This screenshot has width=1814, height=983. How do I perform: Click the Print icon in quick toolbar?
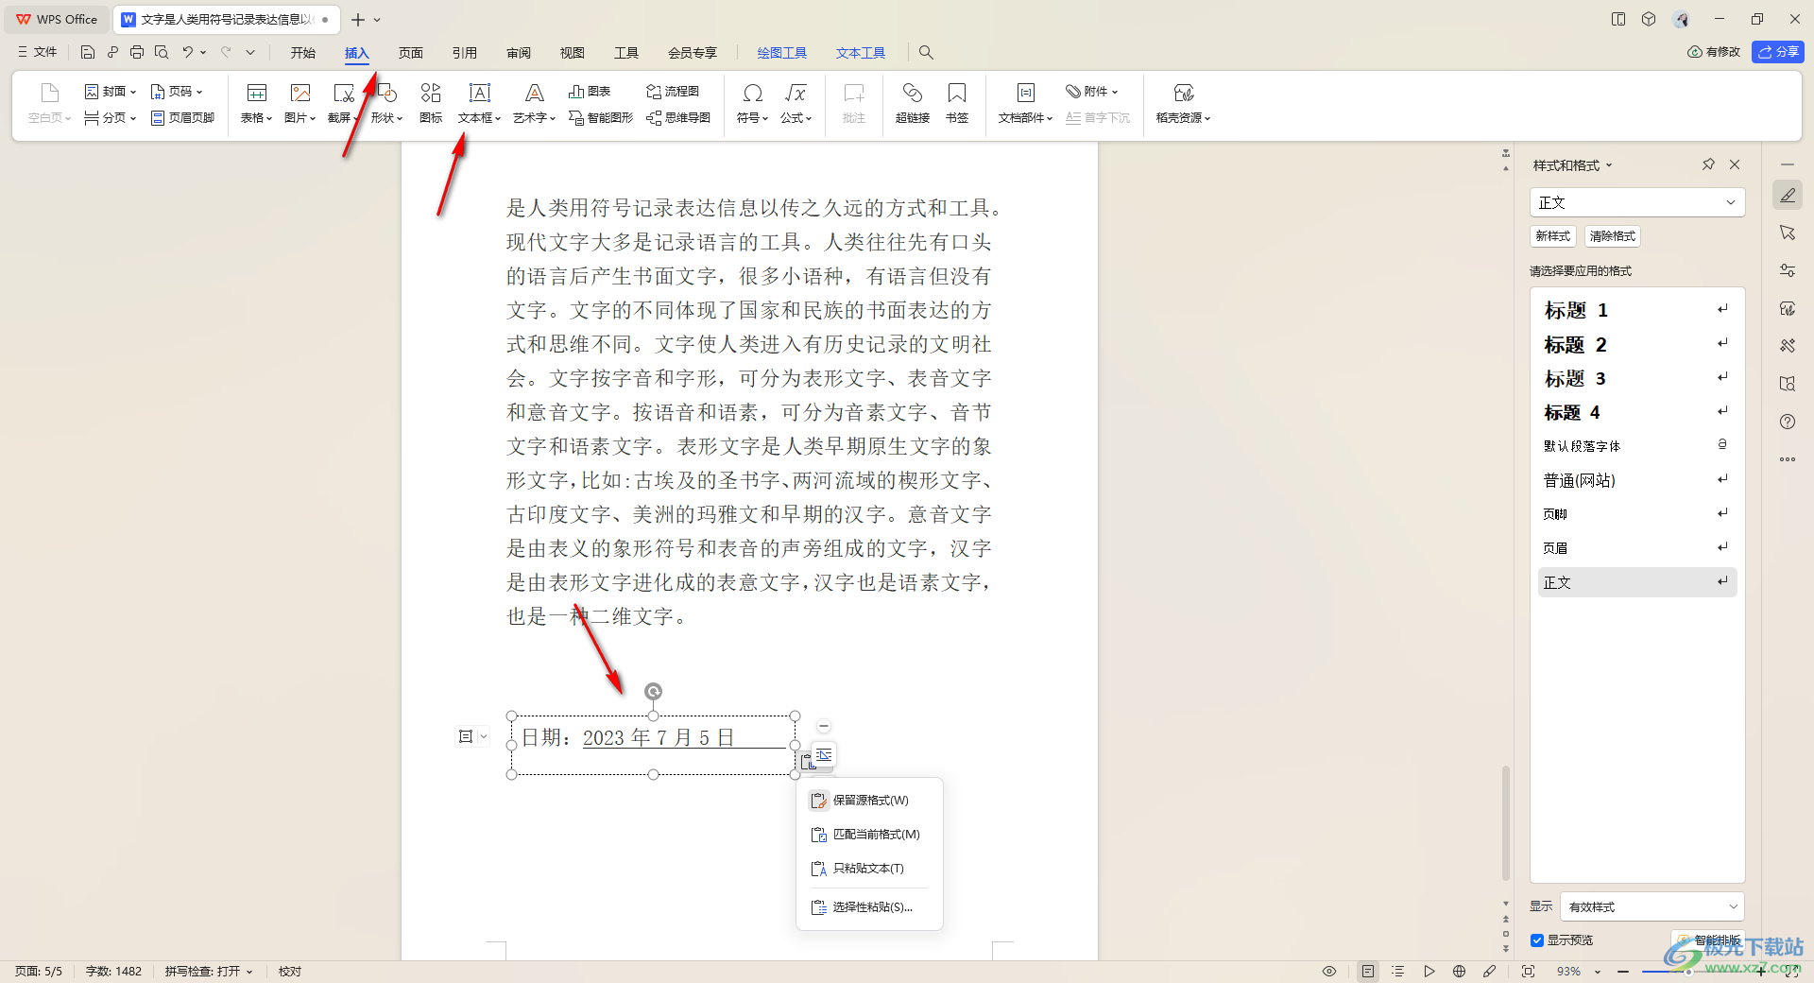click(137, 52)
